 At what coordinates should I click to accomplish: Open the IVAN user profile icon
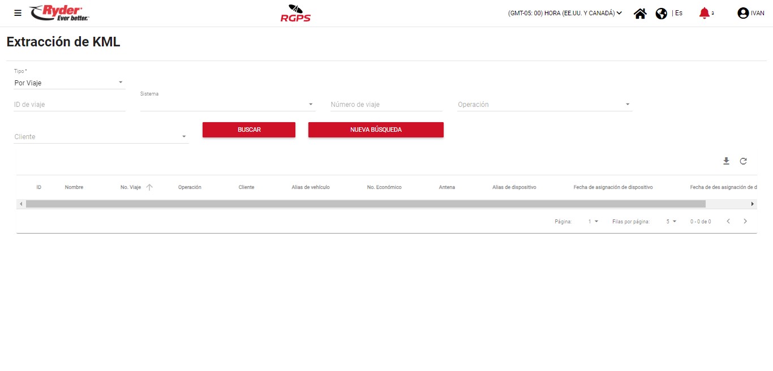(x=743, y=13)
